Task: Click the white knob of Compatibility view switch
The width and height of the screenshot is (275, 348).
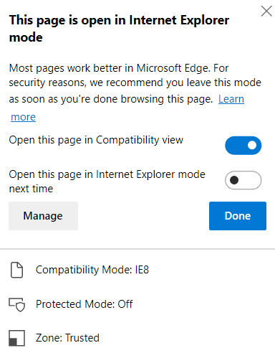Action: 252,146
